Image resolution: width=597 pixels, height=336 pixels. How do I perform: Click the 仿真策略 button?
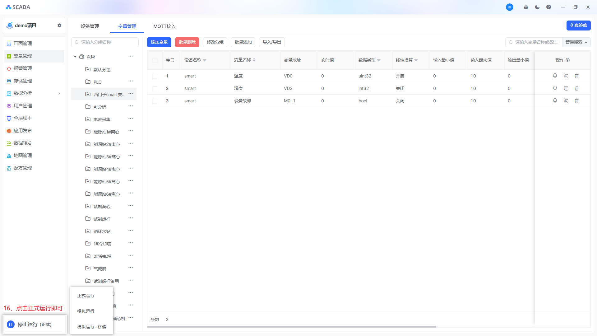578,26
